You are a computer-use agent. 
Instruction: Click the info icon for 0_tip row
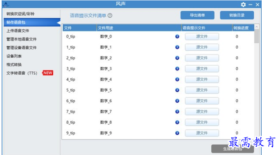[x=177, y=36]
